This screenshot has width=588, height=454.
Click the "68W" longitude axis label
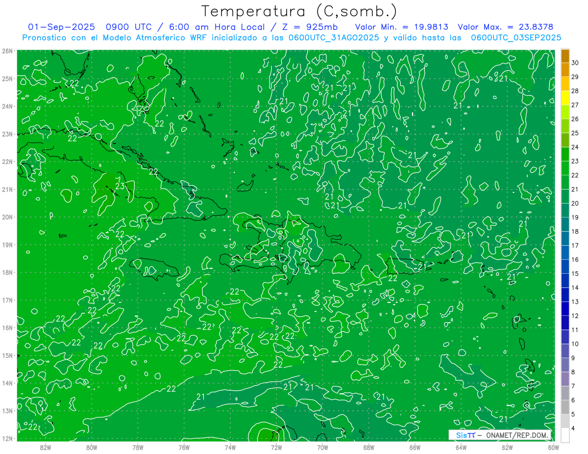click(369, 447)
